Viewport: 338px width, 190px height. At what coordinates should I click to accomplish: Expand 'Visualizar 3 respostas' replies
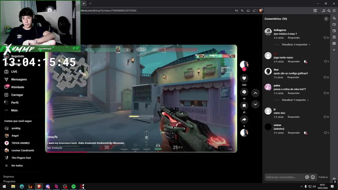296,45
